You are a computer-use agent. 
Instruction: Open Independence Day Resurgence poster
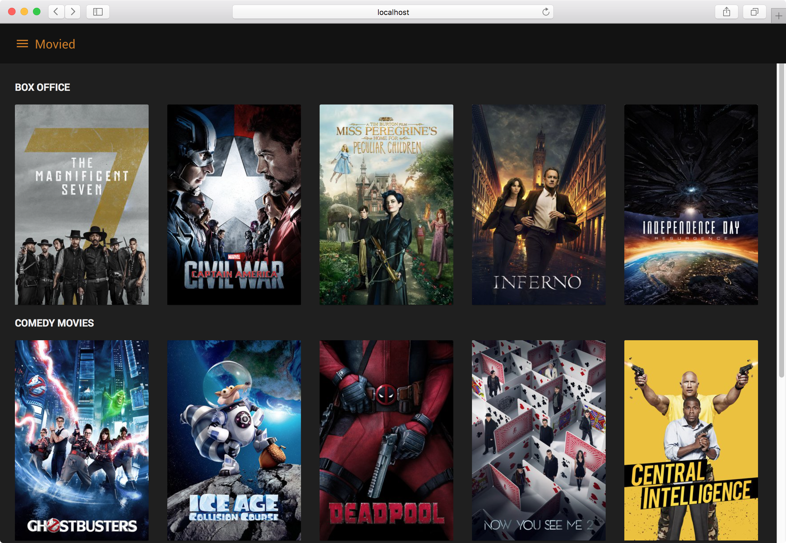tap(691, 204)
